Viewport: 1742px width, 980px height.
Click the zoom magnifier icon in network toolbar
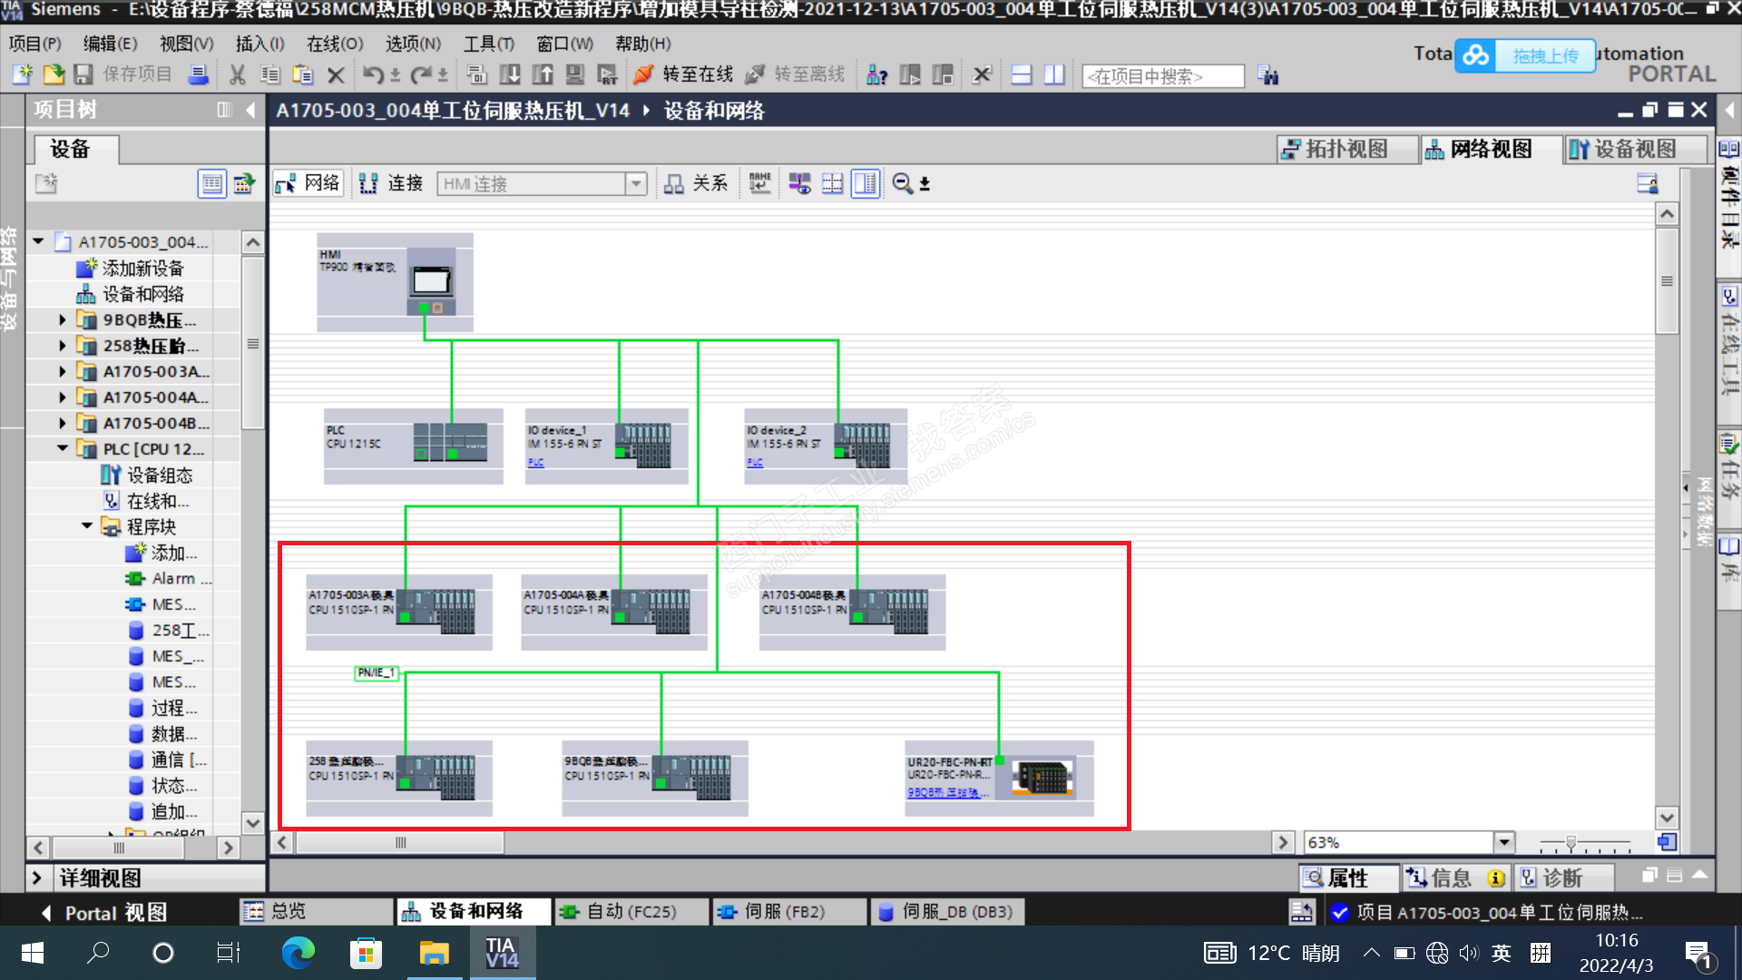tap(902, 183)
